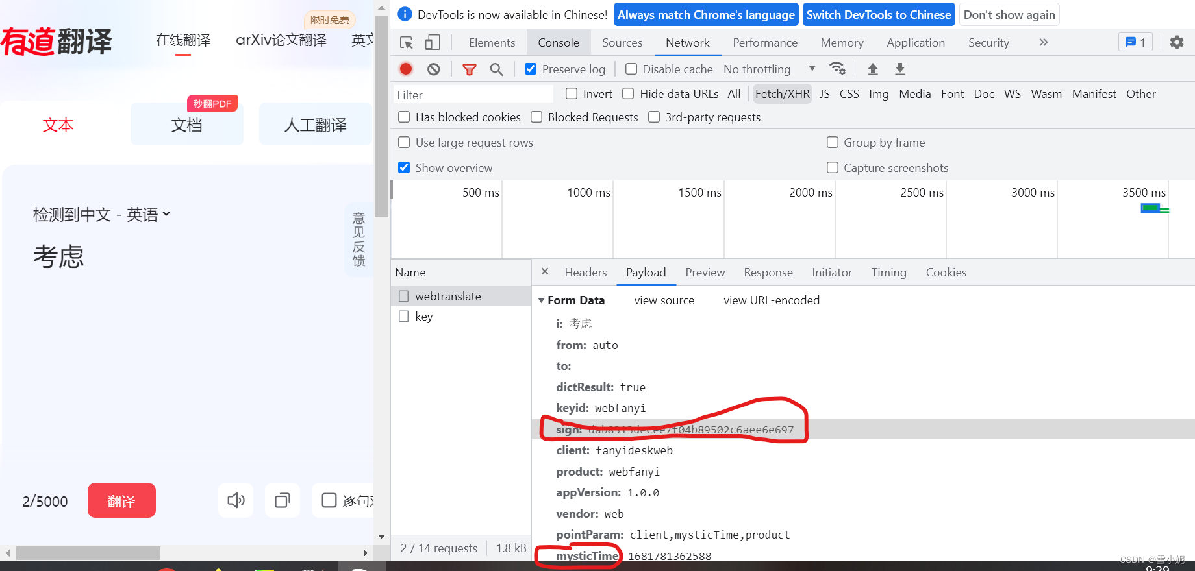The image size is (1195, 571).
Task: Open the request Preview tab
Action: 705,273
